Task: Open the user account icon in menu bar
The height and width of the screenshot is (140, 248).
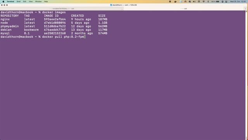Action: (x=222, y=2)
